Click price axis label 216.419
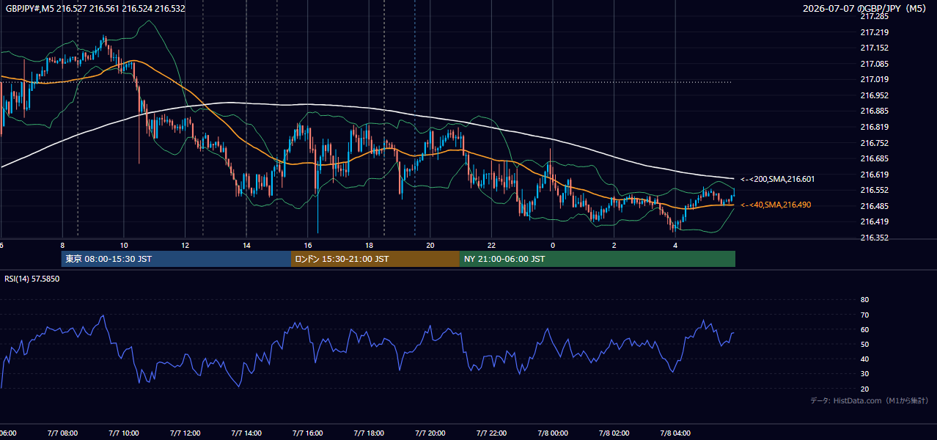 pyautogui.click(x=874, y=221)
